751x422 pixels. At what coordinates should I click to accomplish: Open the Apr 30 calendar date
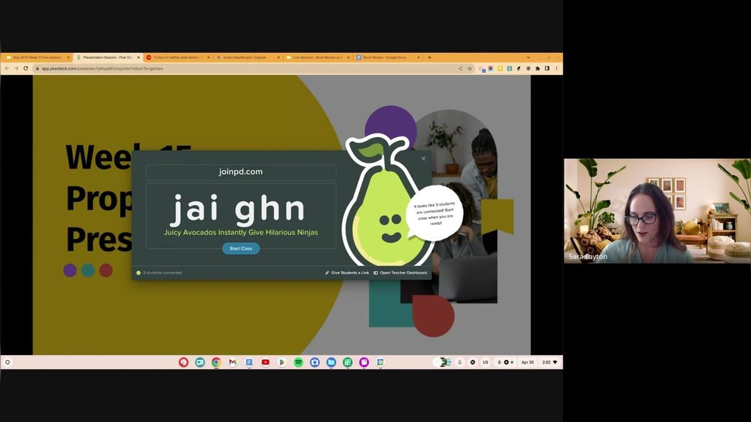click(528, 362)
